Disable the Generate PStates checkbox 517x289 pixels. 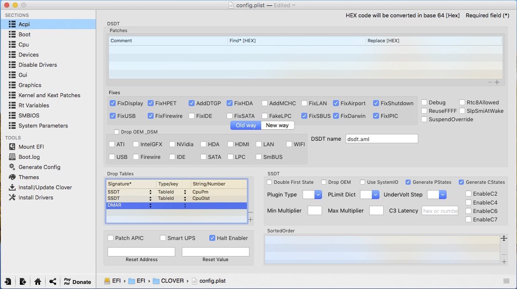pyautogui.click(x=408, y=182)
